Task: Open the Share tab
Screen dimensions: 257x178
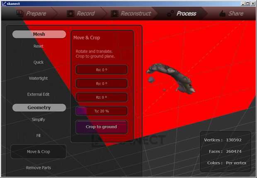Action: [x=231, y=13]
